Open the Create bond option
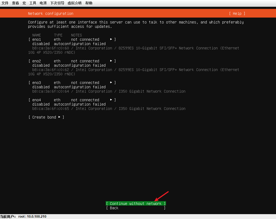This screenshot has height=219, width=276. (x=46, y=117)
